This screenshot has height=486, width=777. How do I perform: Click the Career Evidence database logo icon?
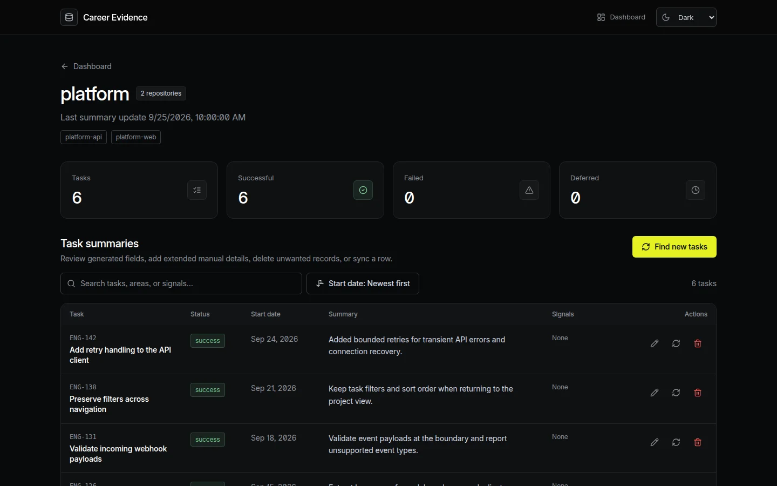(69, 17)
